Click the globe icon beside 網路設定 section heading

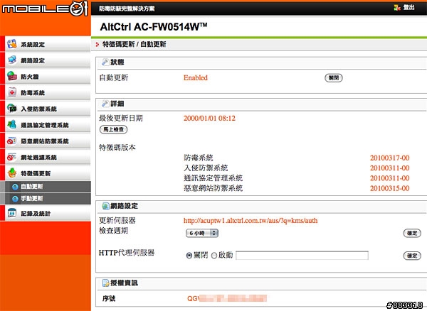tap(105, 206)
